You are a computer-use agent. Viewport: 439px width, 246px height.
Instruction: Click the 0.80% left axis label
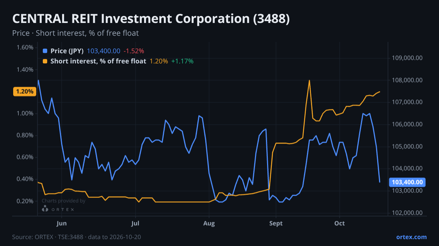[x=25, y=135]
